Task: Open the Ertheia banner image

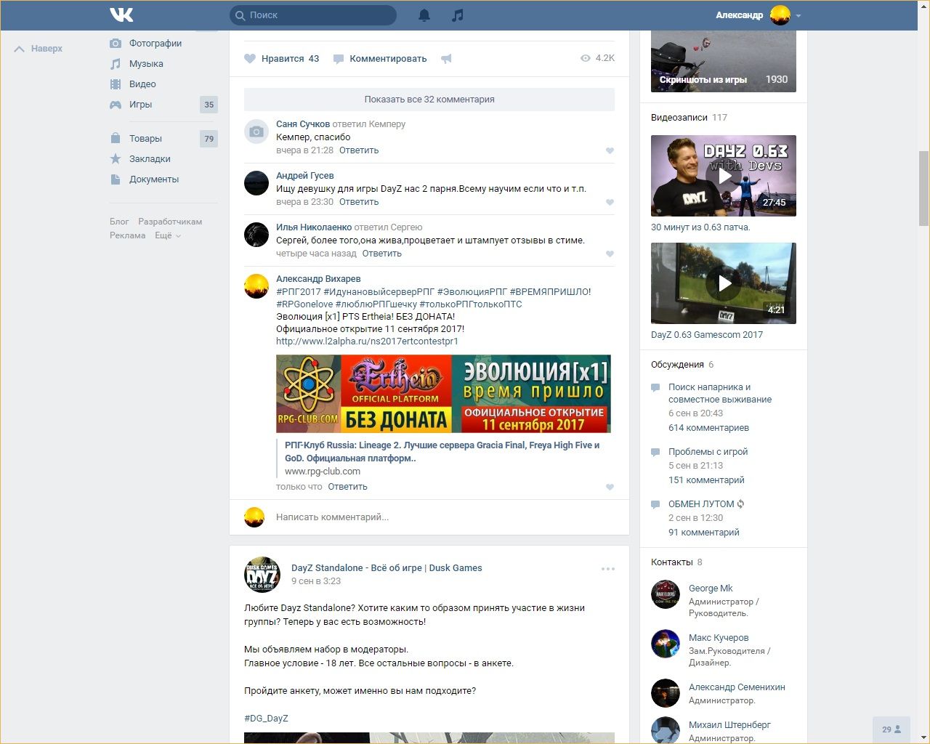Action: click(443, 394)
